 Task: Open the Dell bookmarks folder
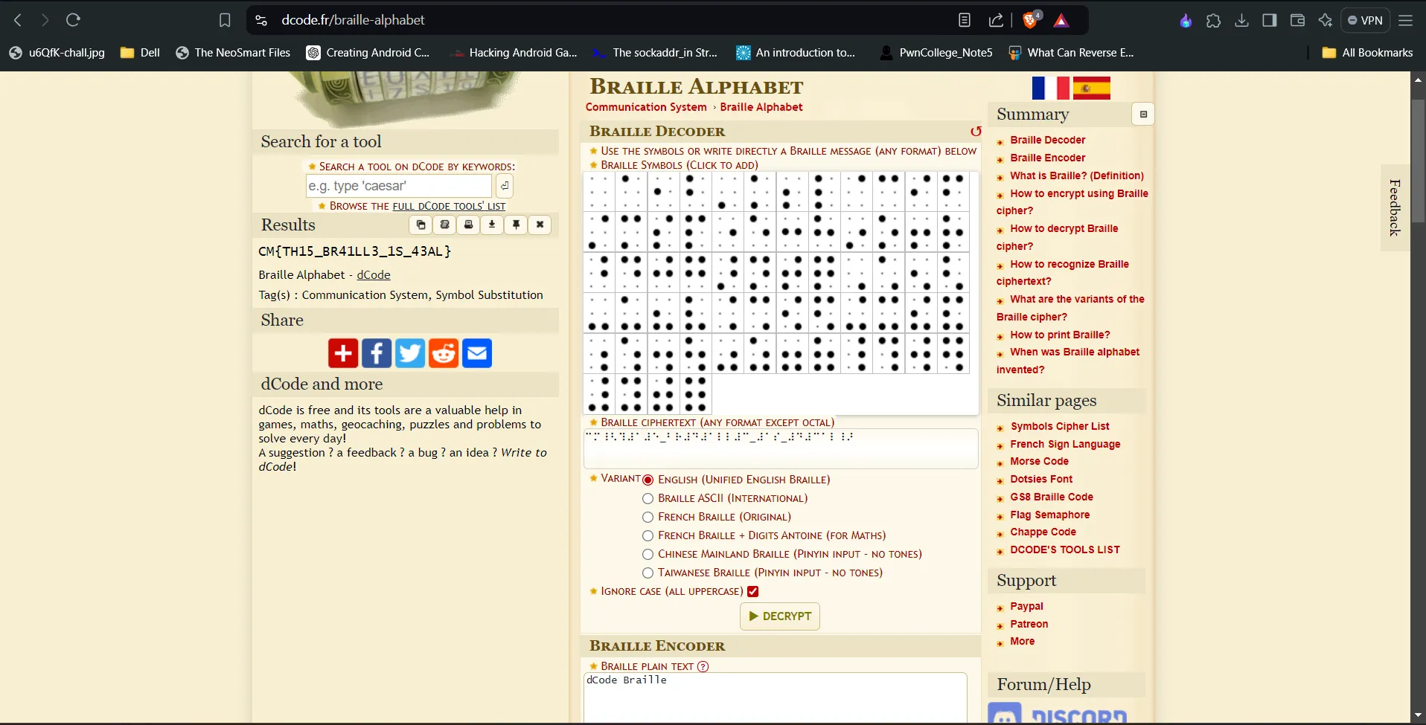[x=141, y=53]
